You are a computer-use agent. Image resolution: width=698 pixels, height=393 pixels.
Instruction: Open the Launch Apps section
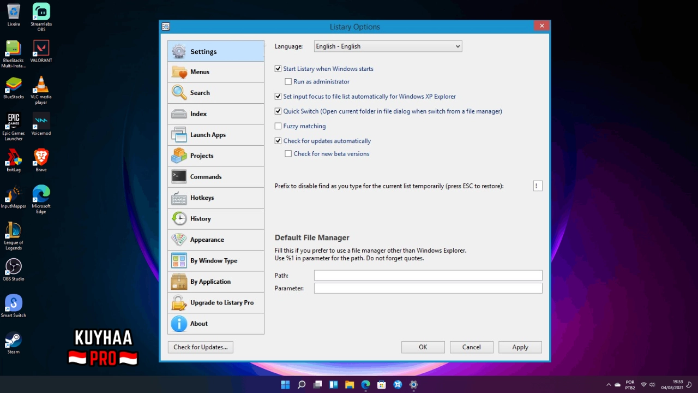[216, 135]
